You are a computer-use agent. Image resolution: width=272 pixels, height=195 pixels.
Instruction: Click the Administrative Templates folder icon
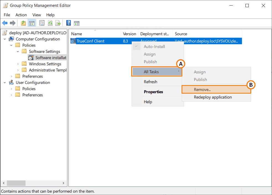[x=24, y=70]
